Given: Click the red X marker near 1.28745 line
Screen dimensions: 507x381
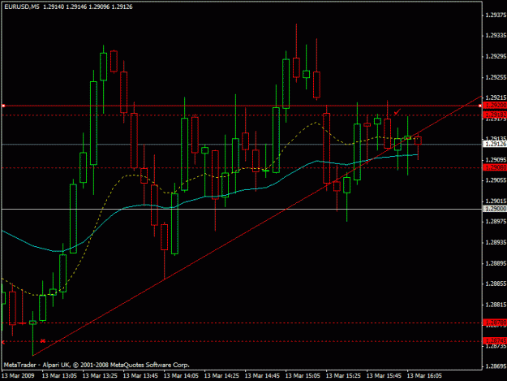Looking at the screenshot, I should (x=43, y=341).
